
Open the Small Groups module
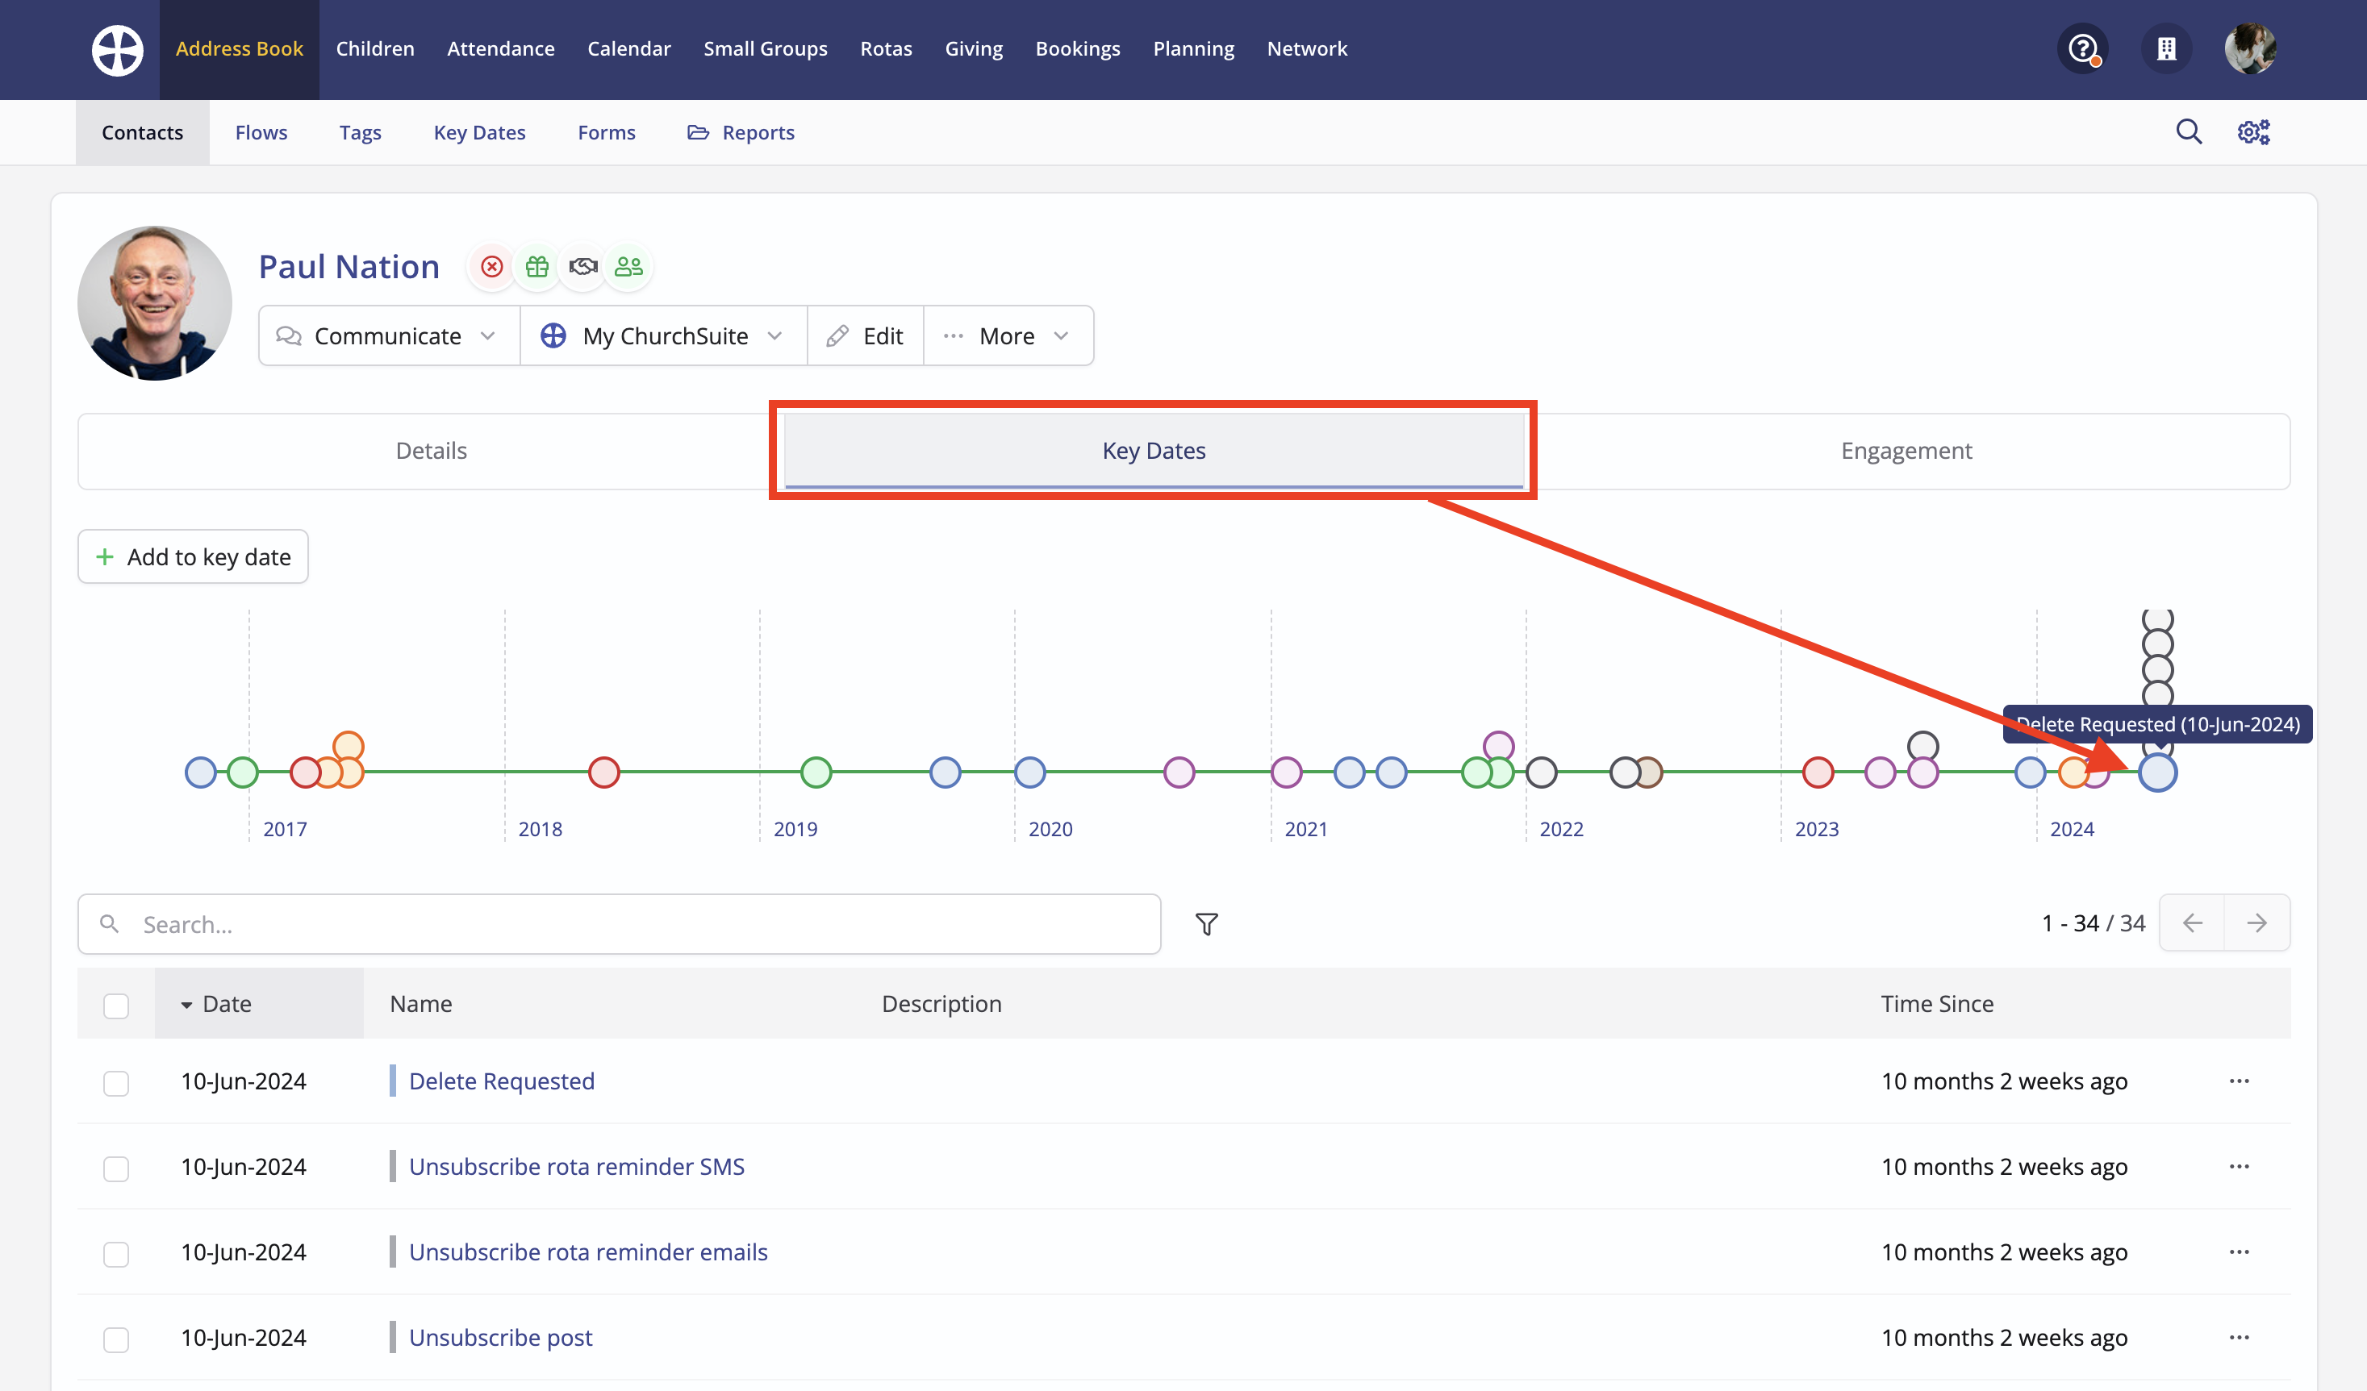[765, 49]
